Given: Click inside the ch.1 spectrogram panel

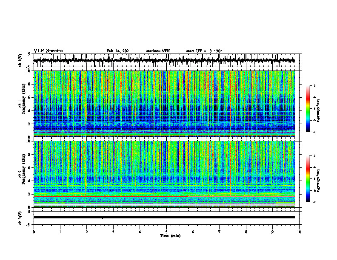Looking at the screenshot, I should 164,104.
